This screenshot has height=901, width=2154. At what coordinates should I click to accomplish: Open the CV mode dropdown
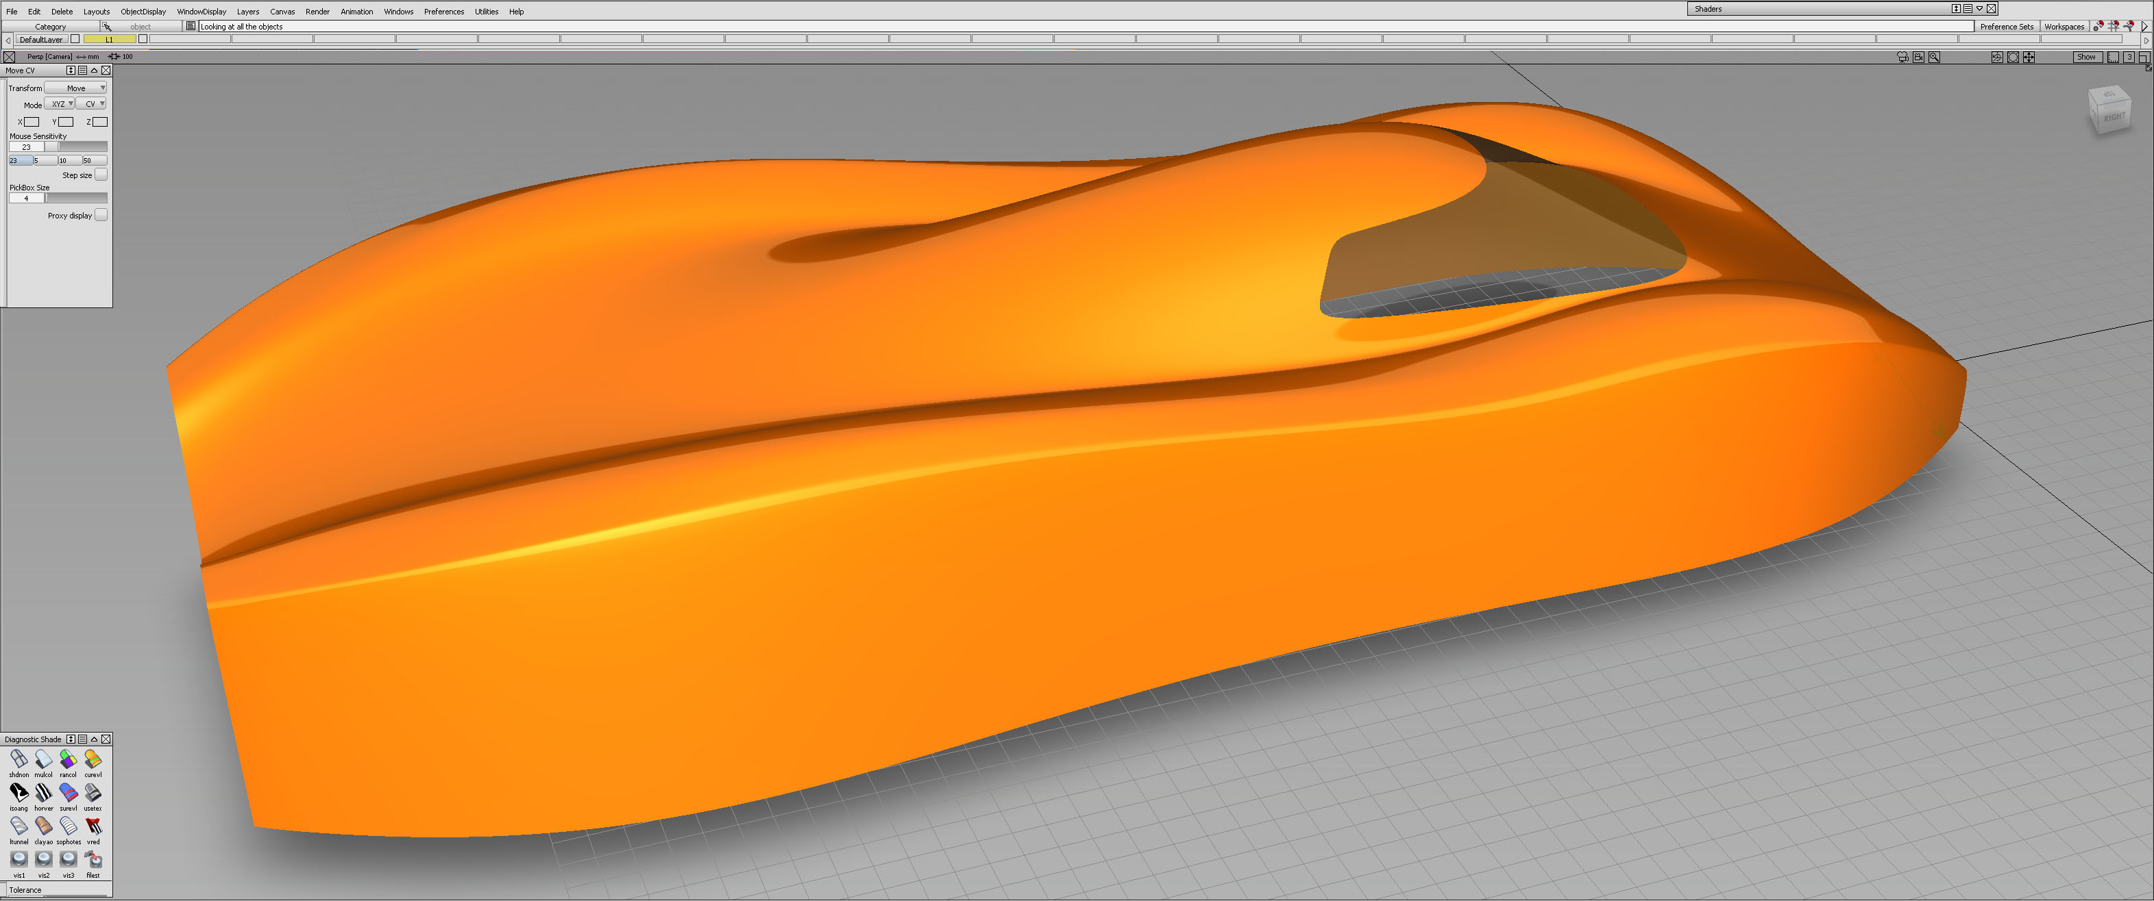click(91, 103)
